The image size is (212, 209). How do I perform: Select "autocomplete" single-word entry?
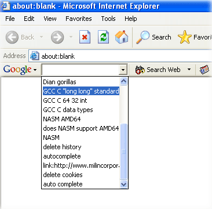(81, 156)
